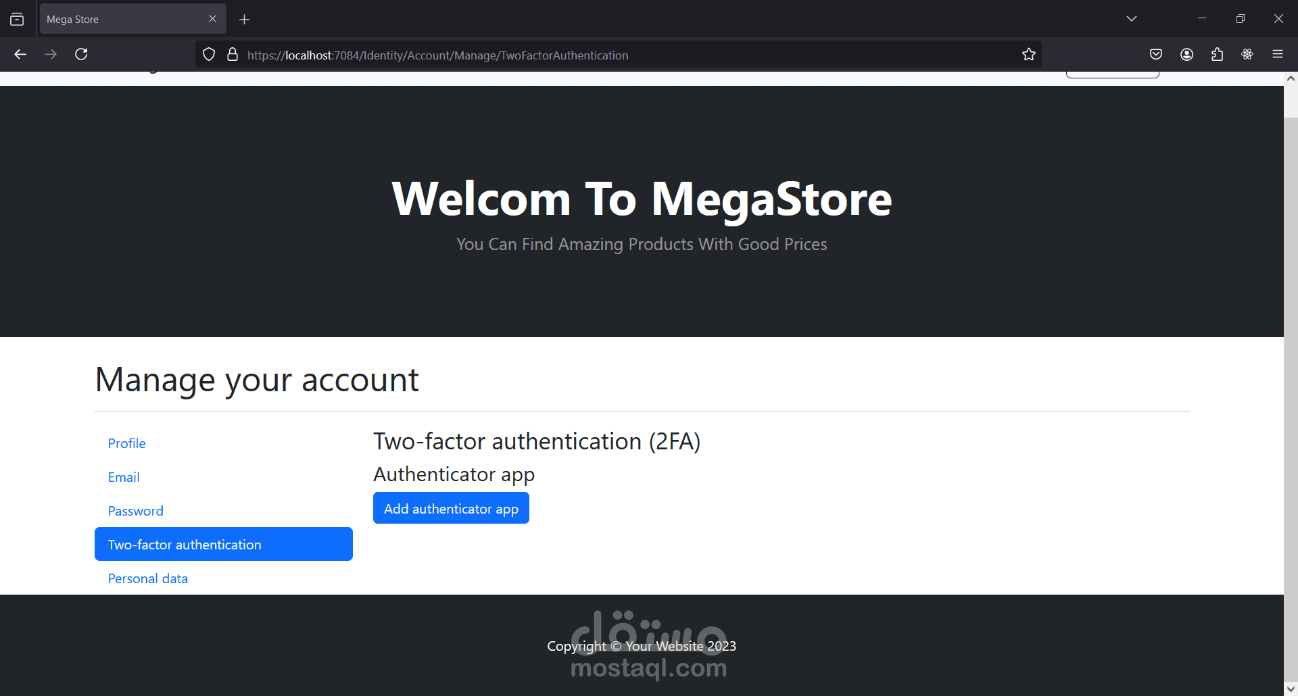Click the Add authenticator app button

[x=451, y=508]
